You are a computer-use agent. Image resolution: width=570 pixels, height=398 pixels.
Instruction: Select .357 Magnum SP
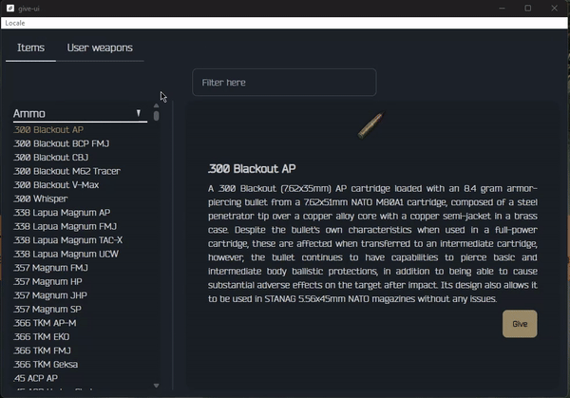tap(47, 310)
